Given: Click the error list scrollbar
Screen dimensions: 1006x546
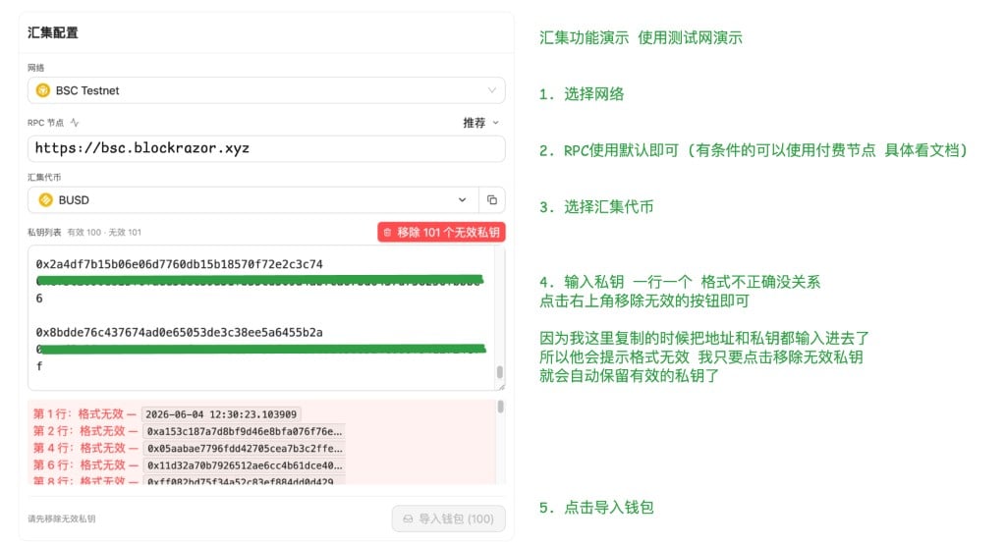Looking at the screenshot, I should tap(500, 407).
